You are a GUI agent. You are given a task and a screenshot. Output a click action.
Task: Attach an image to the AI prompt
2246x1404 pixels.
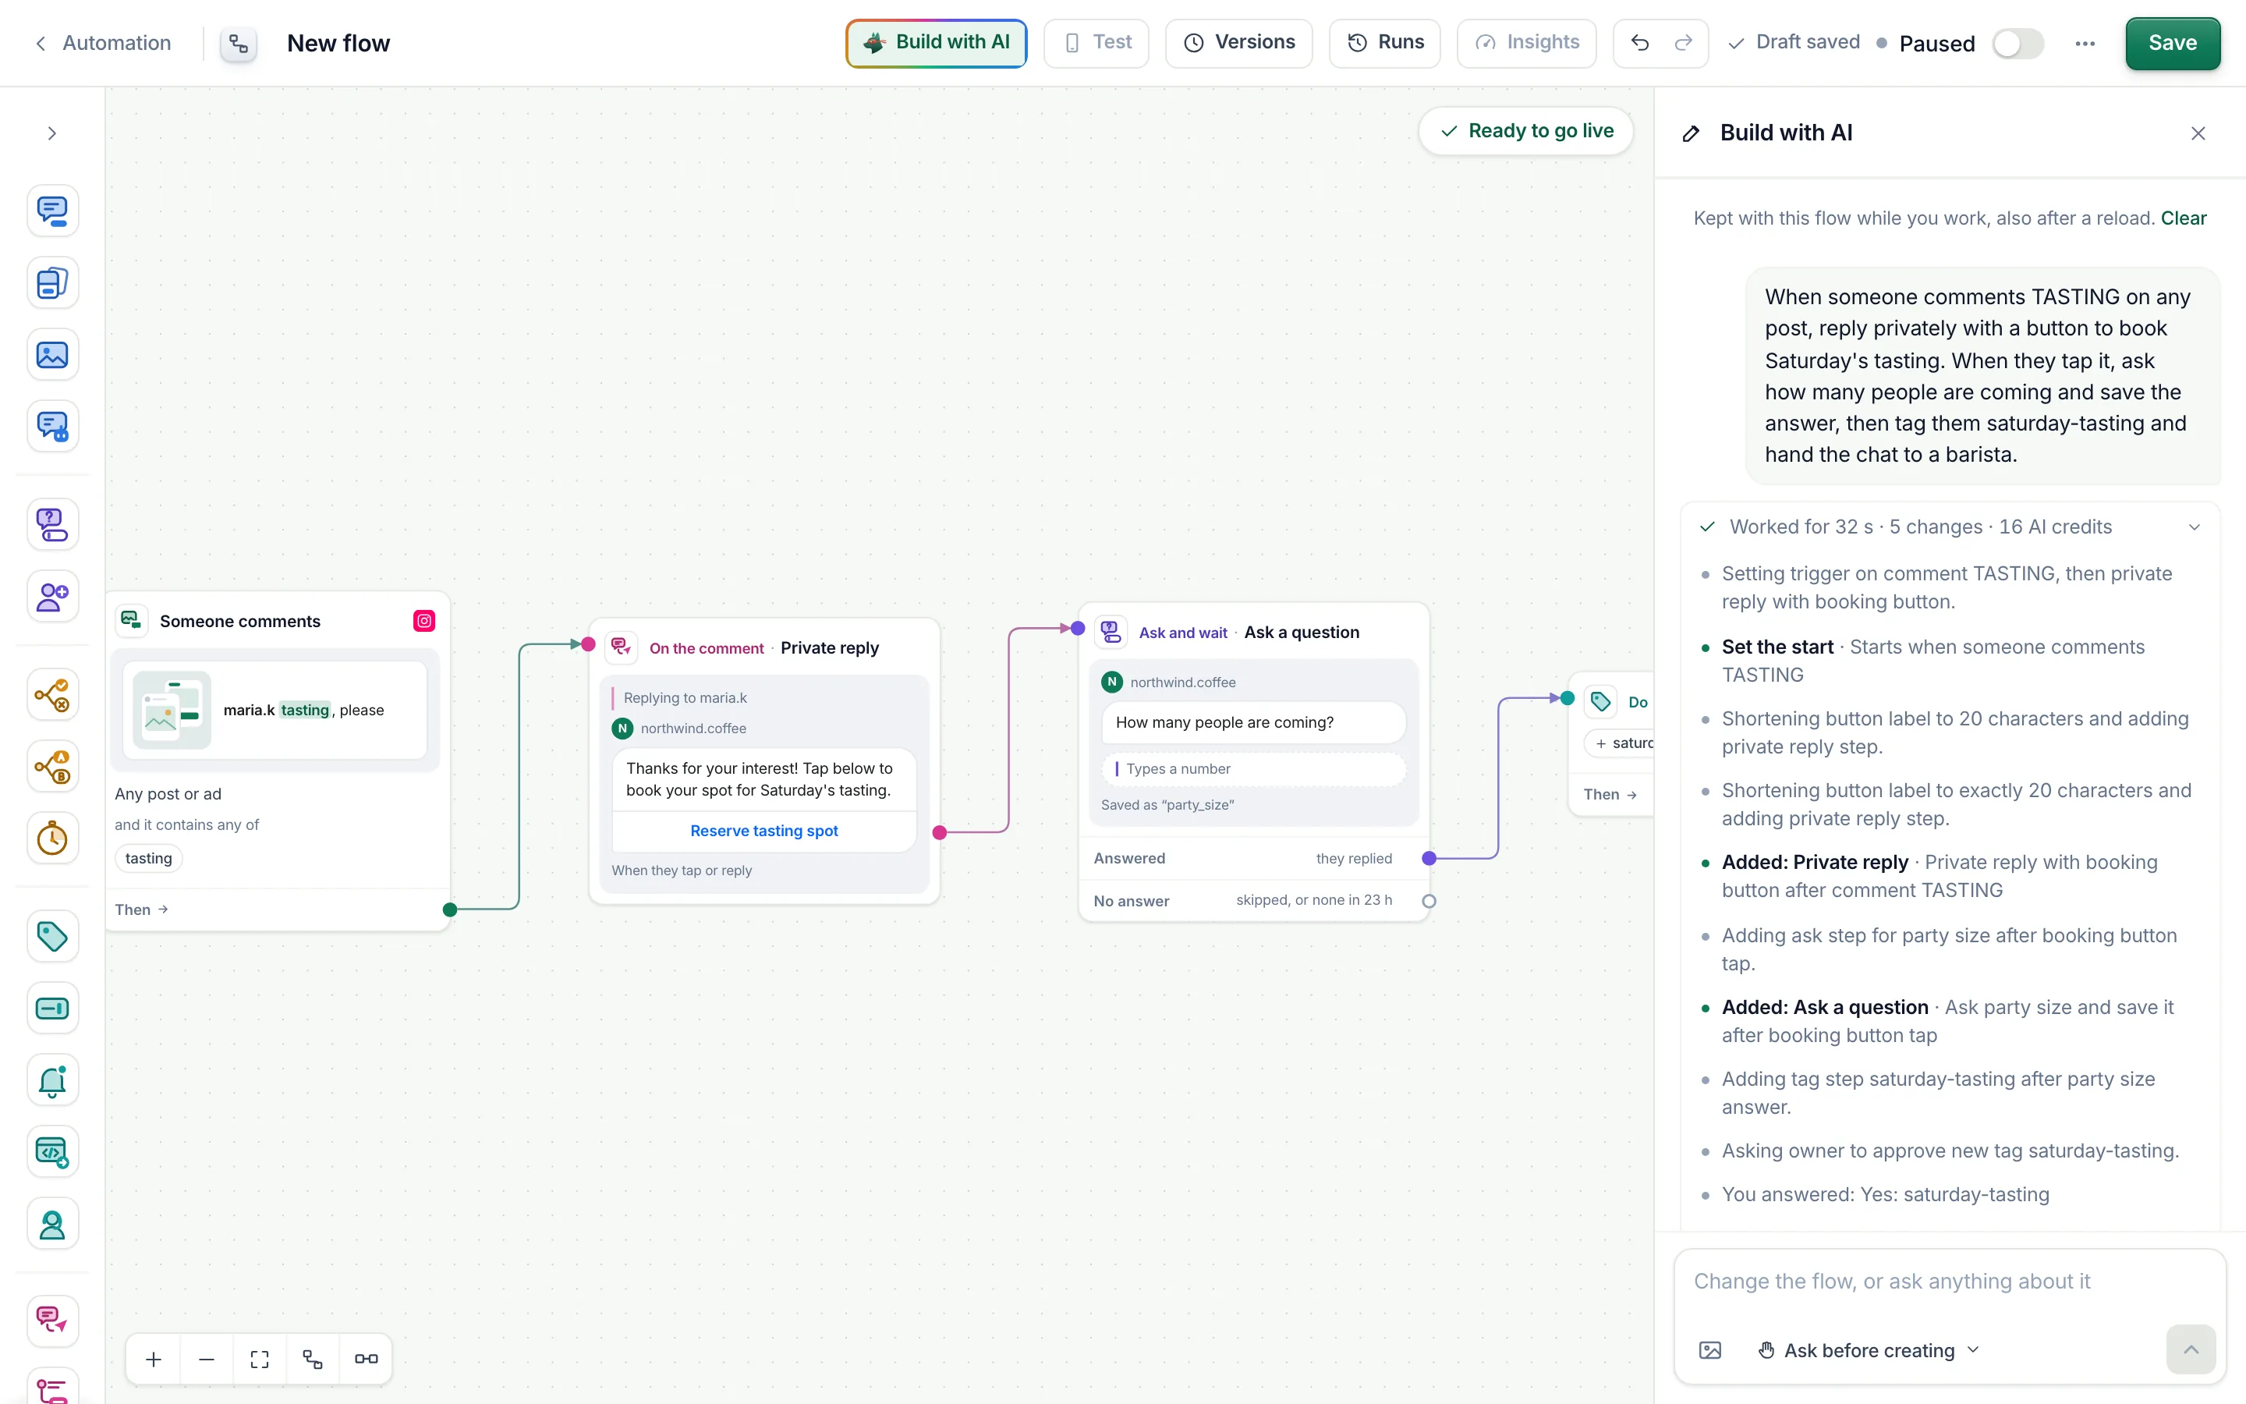point(1709,1350)
